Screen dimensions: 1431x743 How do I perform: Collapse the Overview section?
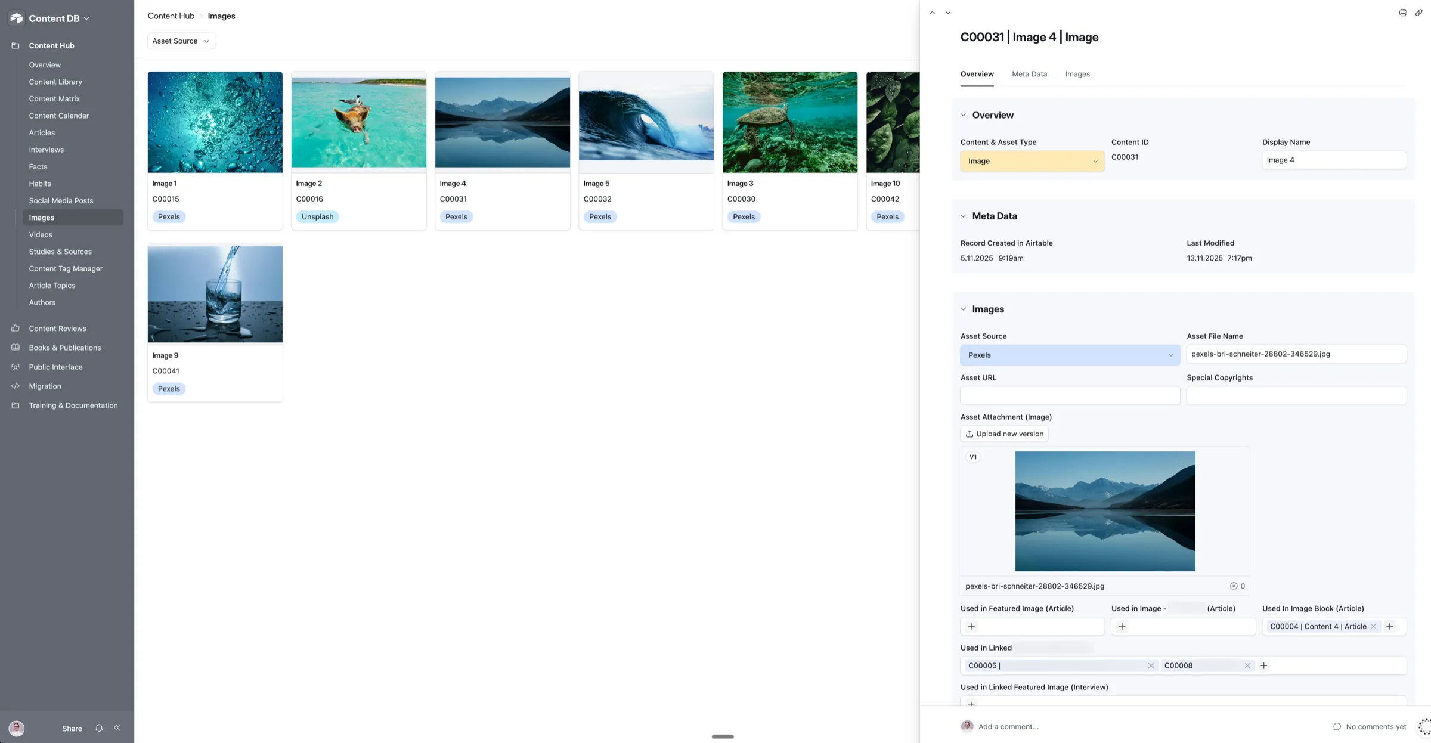(963, 115)
